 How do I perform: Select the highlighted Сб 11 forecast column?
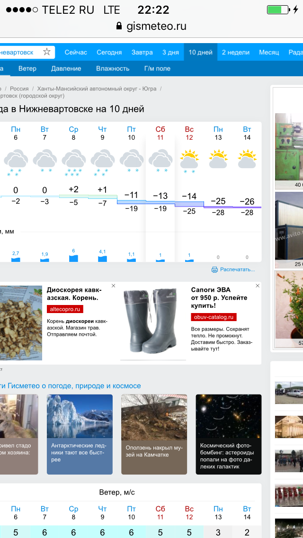(160, 189)
